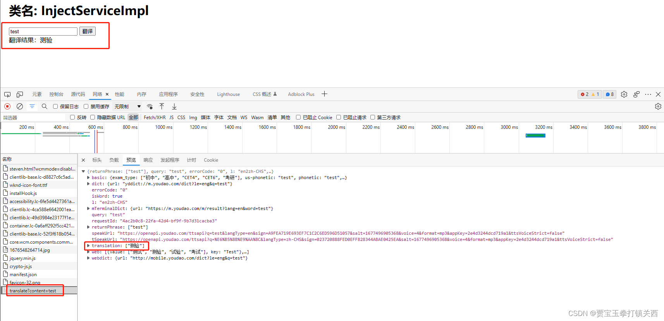Viewport: 664px width, 321px height.
Task: Open the Lighthouse panel tab
Action: (229, 94)
